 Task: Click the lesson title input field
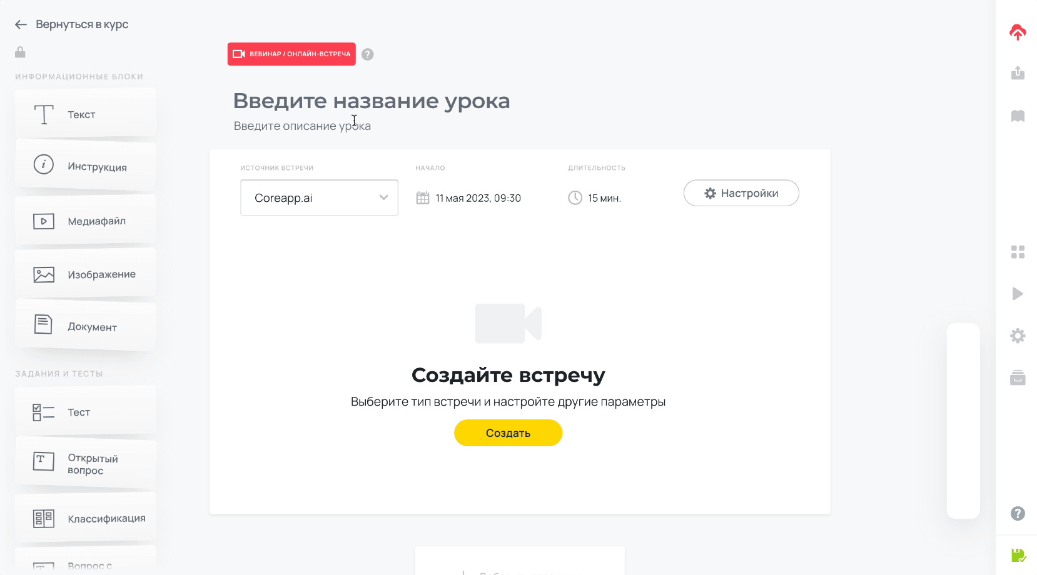(372, 101)
